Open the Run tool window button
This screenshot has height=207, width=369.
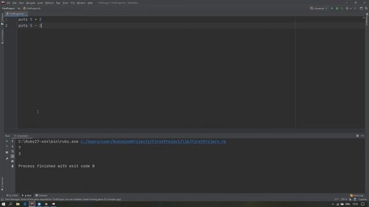coord(27,195)
